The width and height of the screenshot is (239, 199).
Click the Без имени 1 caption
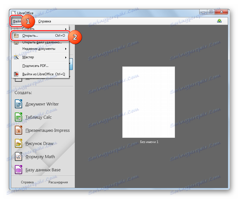pyautogui.click(x=149, y=142)
